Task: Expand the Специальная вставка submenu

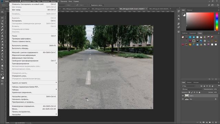Action: tap(34, 29)
